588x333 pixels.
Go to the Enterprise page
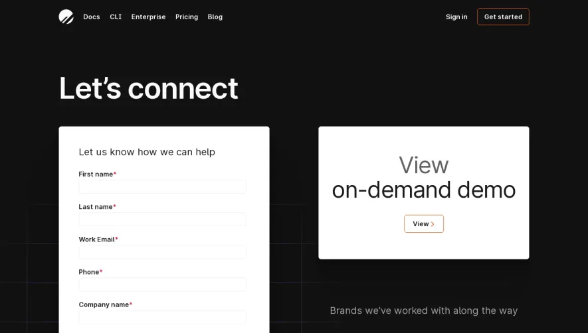[149, 17]
